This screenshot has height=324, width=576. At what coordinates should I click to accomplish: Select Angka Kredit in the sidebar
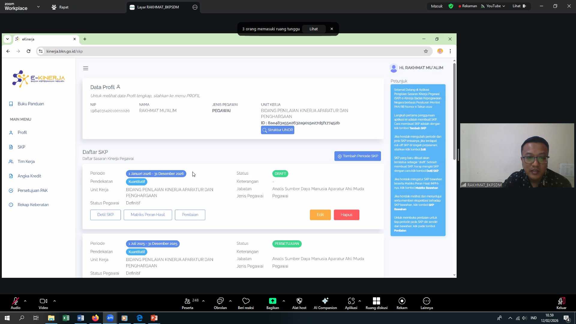tap(29, 176)
